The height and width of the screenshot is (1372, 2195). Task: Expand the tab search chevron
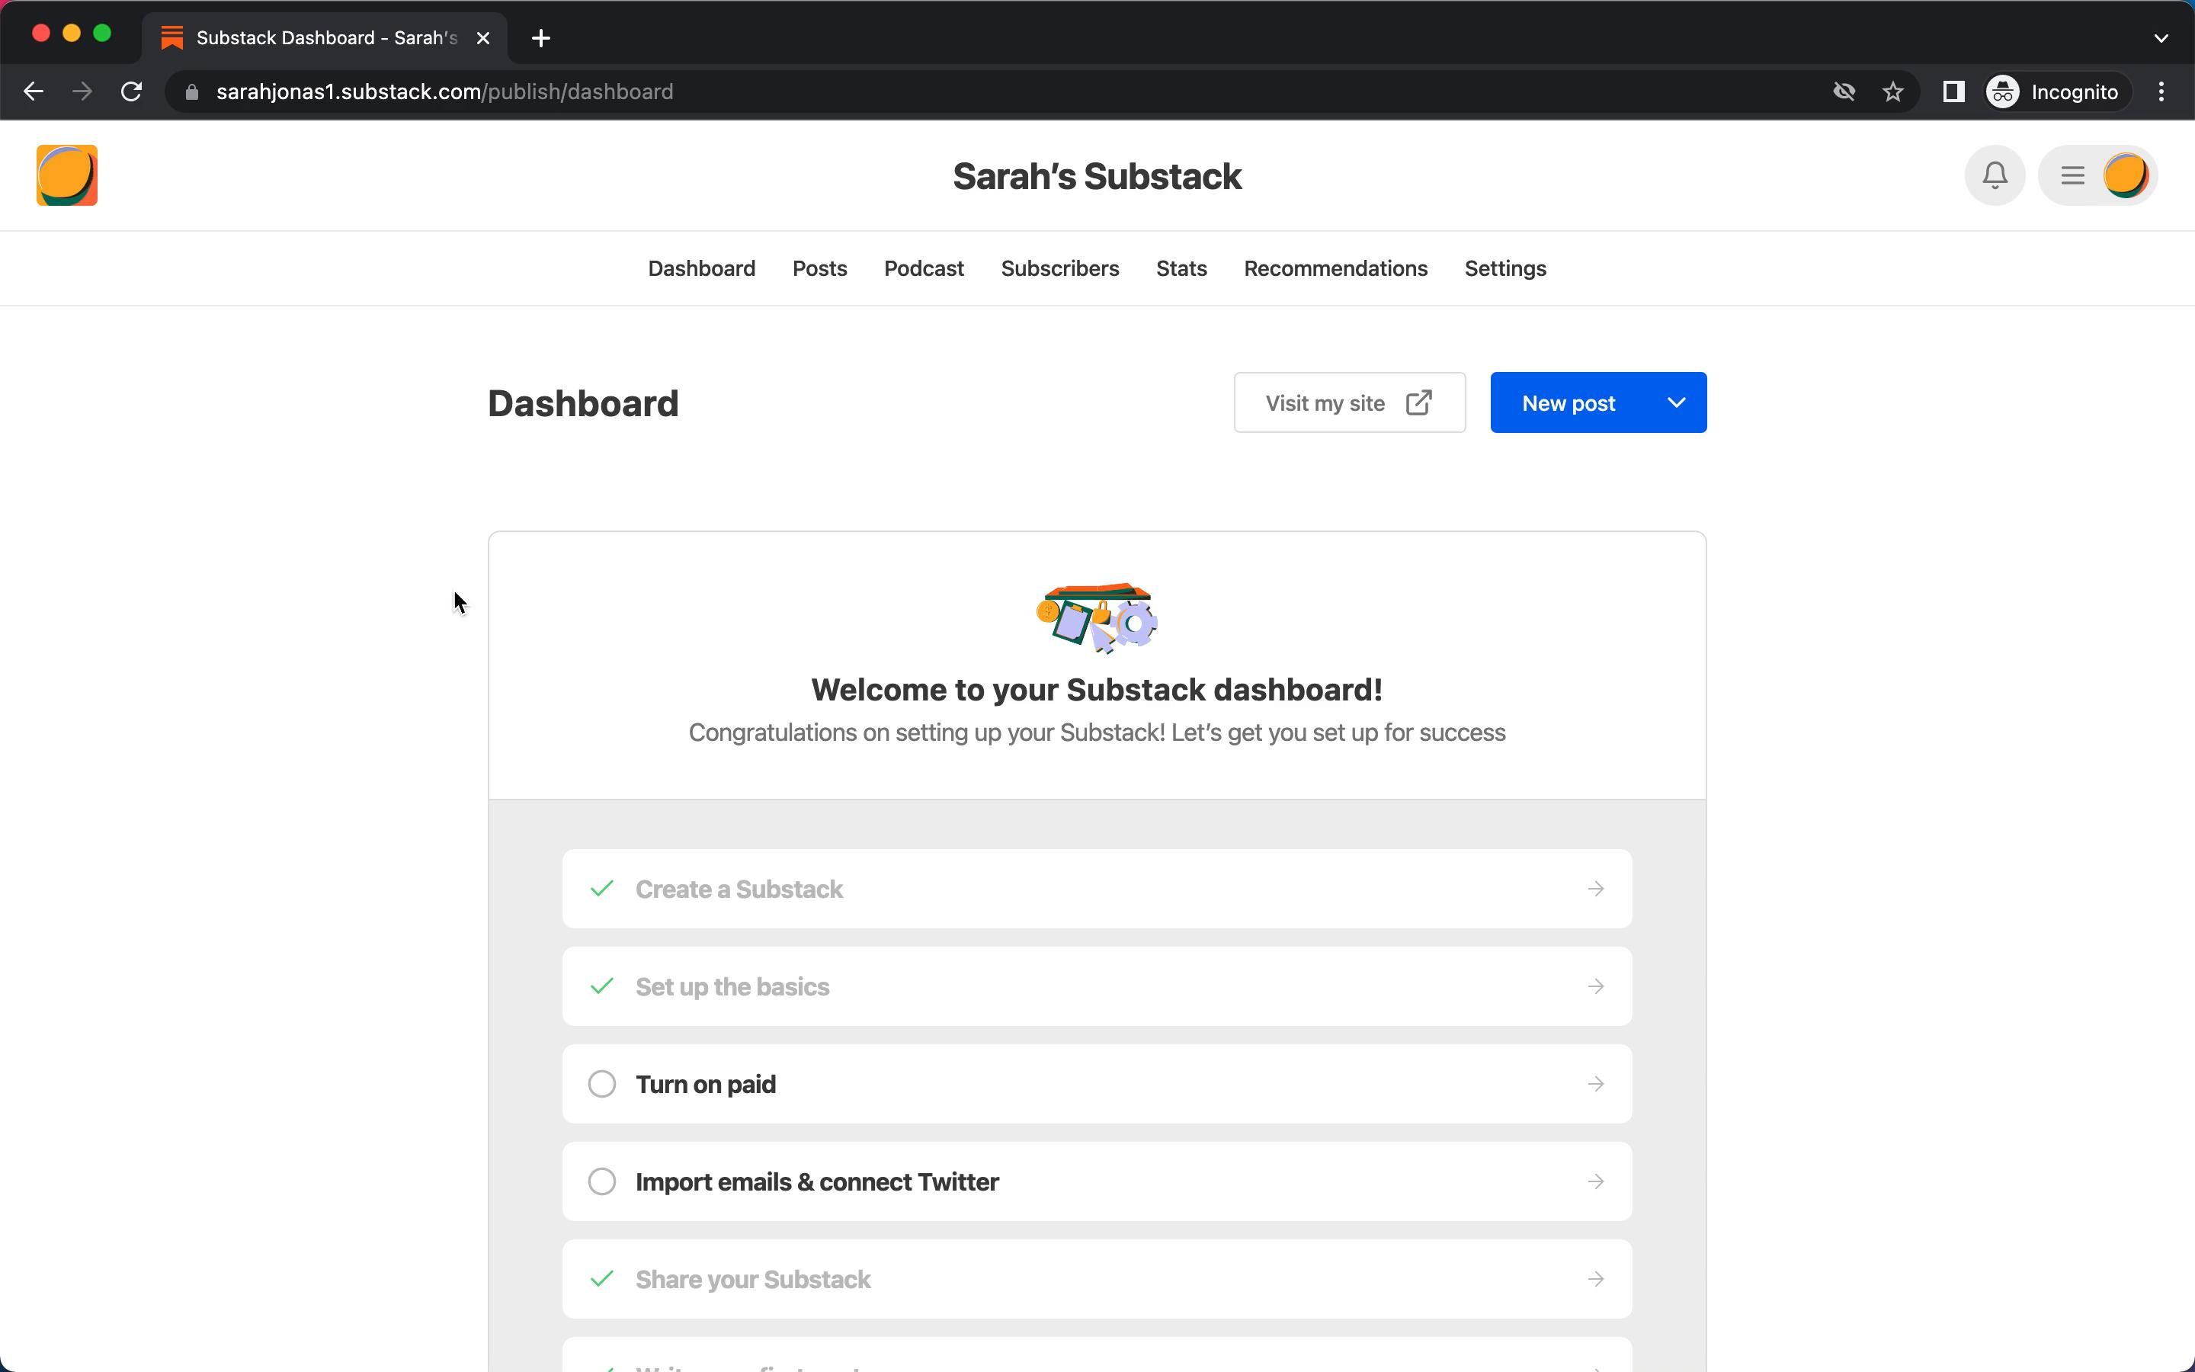coord(2160,38)
